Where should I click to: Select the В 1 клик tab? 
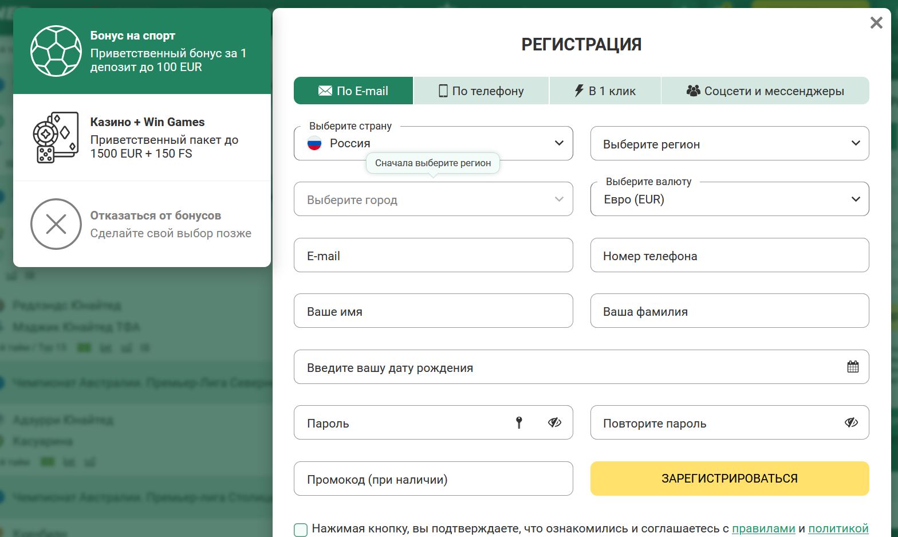coord(605,91)
